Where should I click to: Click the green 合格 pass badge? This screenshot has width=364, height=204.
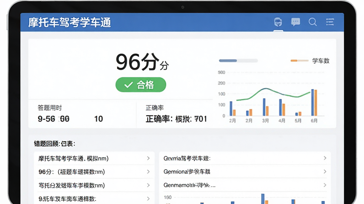[x=141, y=85]
